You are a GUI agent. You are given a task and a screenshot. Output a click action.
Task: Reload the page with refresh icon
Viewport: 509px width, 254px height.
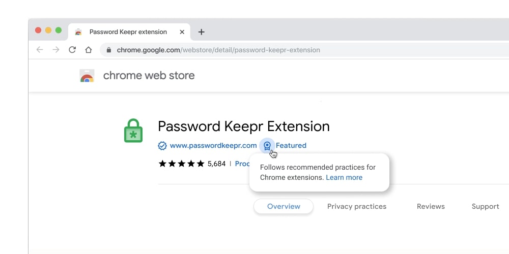pyautogui.click(x=72, y=50)
